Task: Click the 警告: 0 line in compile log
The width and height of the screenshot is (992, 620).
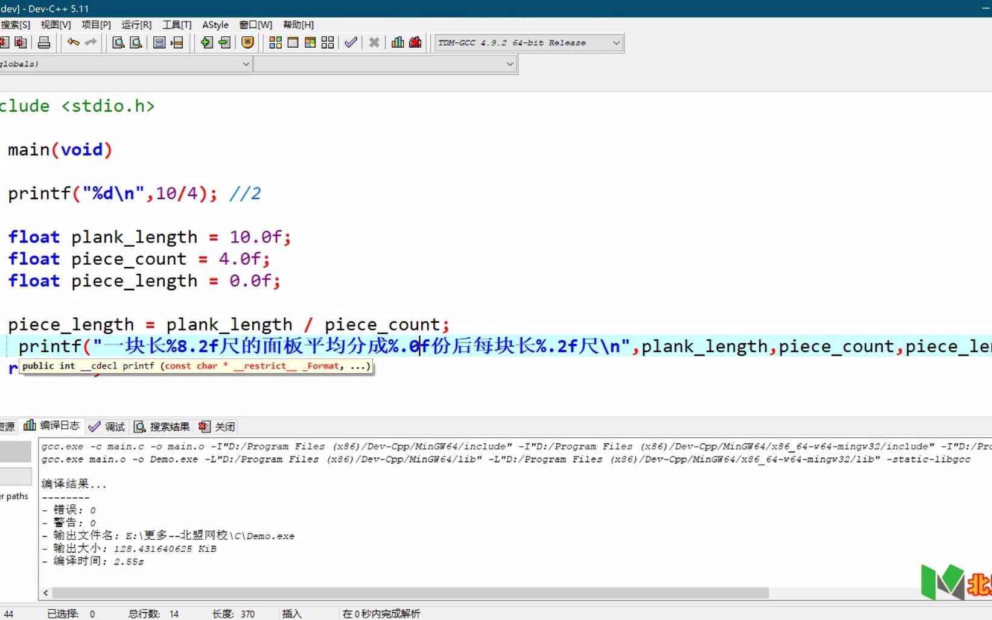Action: pyautogui.click(x=69, y=523)
